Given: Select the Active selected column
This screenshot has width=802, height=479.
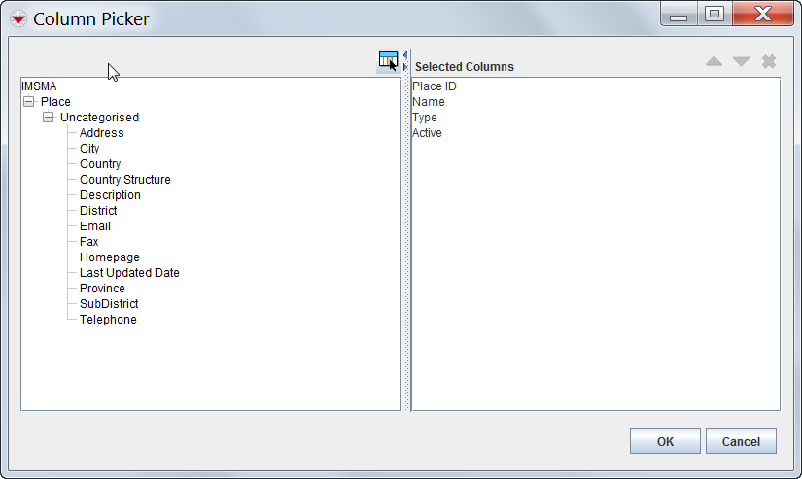Looking at the screenshot, I should coord(427,133).
